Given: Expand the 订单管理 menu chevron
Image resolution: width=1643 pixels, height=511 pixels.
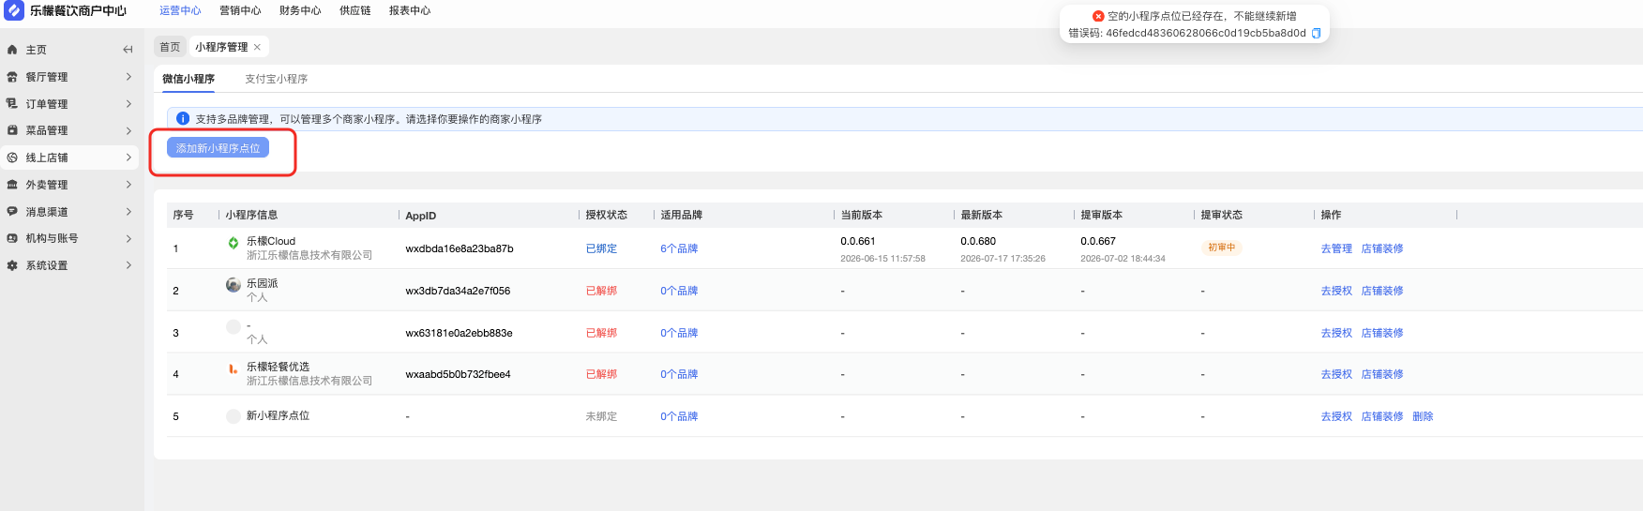Looking at the screenshot, I should pyautogui.click(x=128, y=104).
